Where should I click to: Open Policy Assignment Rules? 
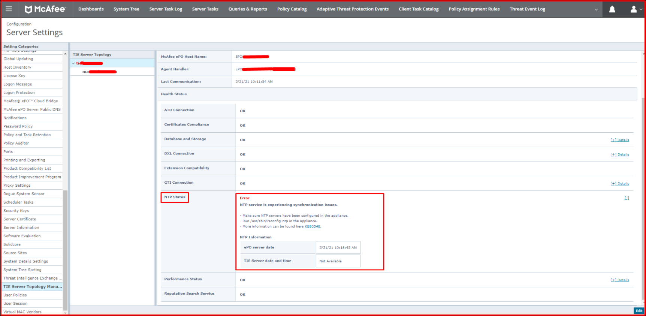(474, 9)
